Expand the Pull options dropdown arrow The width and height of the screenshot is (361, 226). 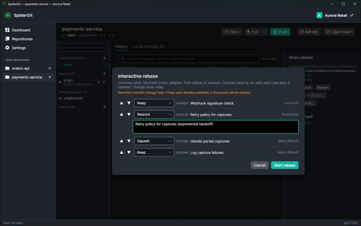(x=264, y=32)
